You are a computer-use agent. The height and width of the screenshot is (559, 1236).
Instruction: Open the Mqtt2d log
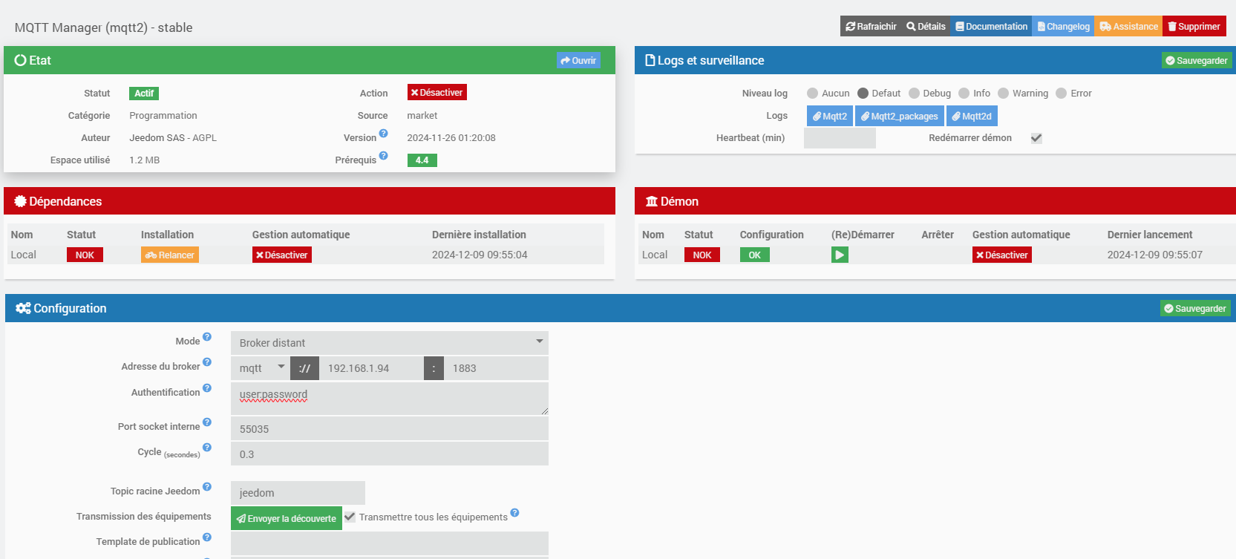click(x=972, y=116)
